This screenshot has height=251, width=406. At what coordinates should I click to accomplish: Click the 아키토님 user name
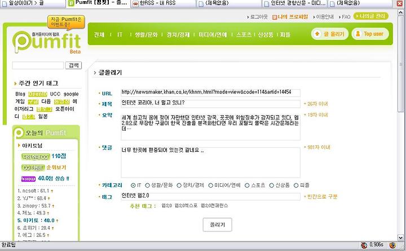pos(32,146)
